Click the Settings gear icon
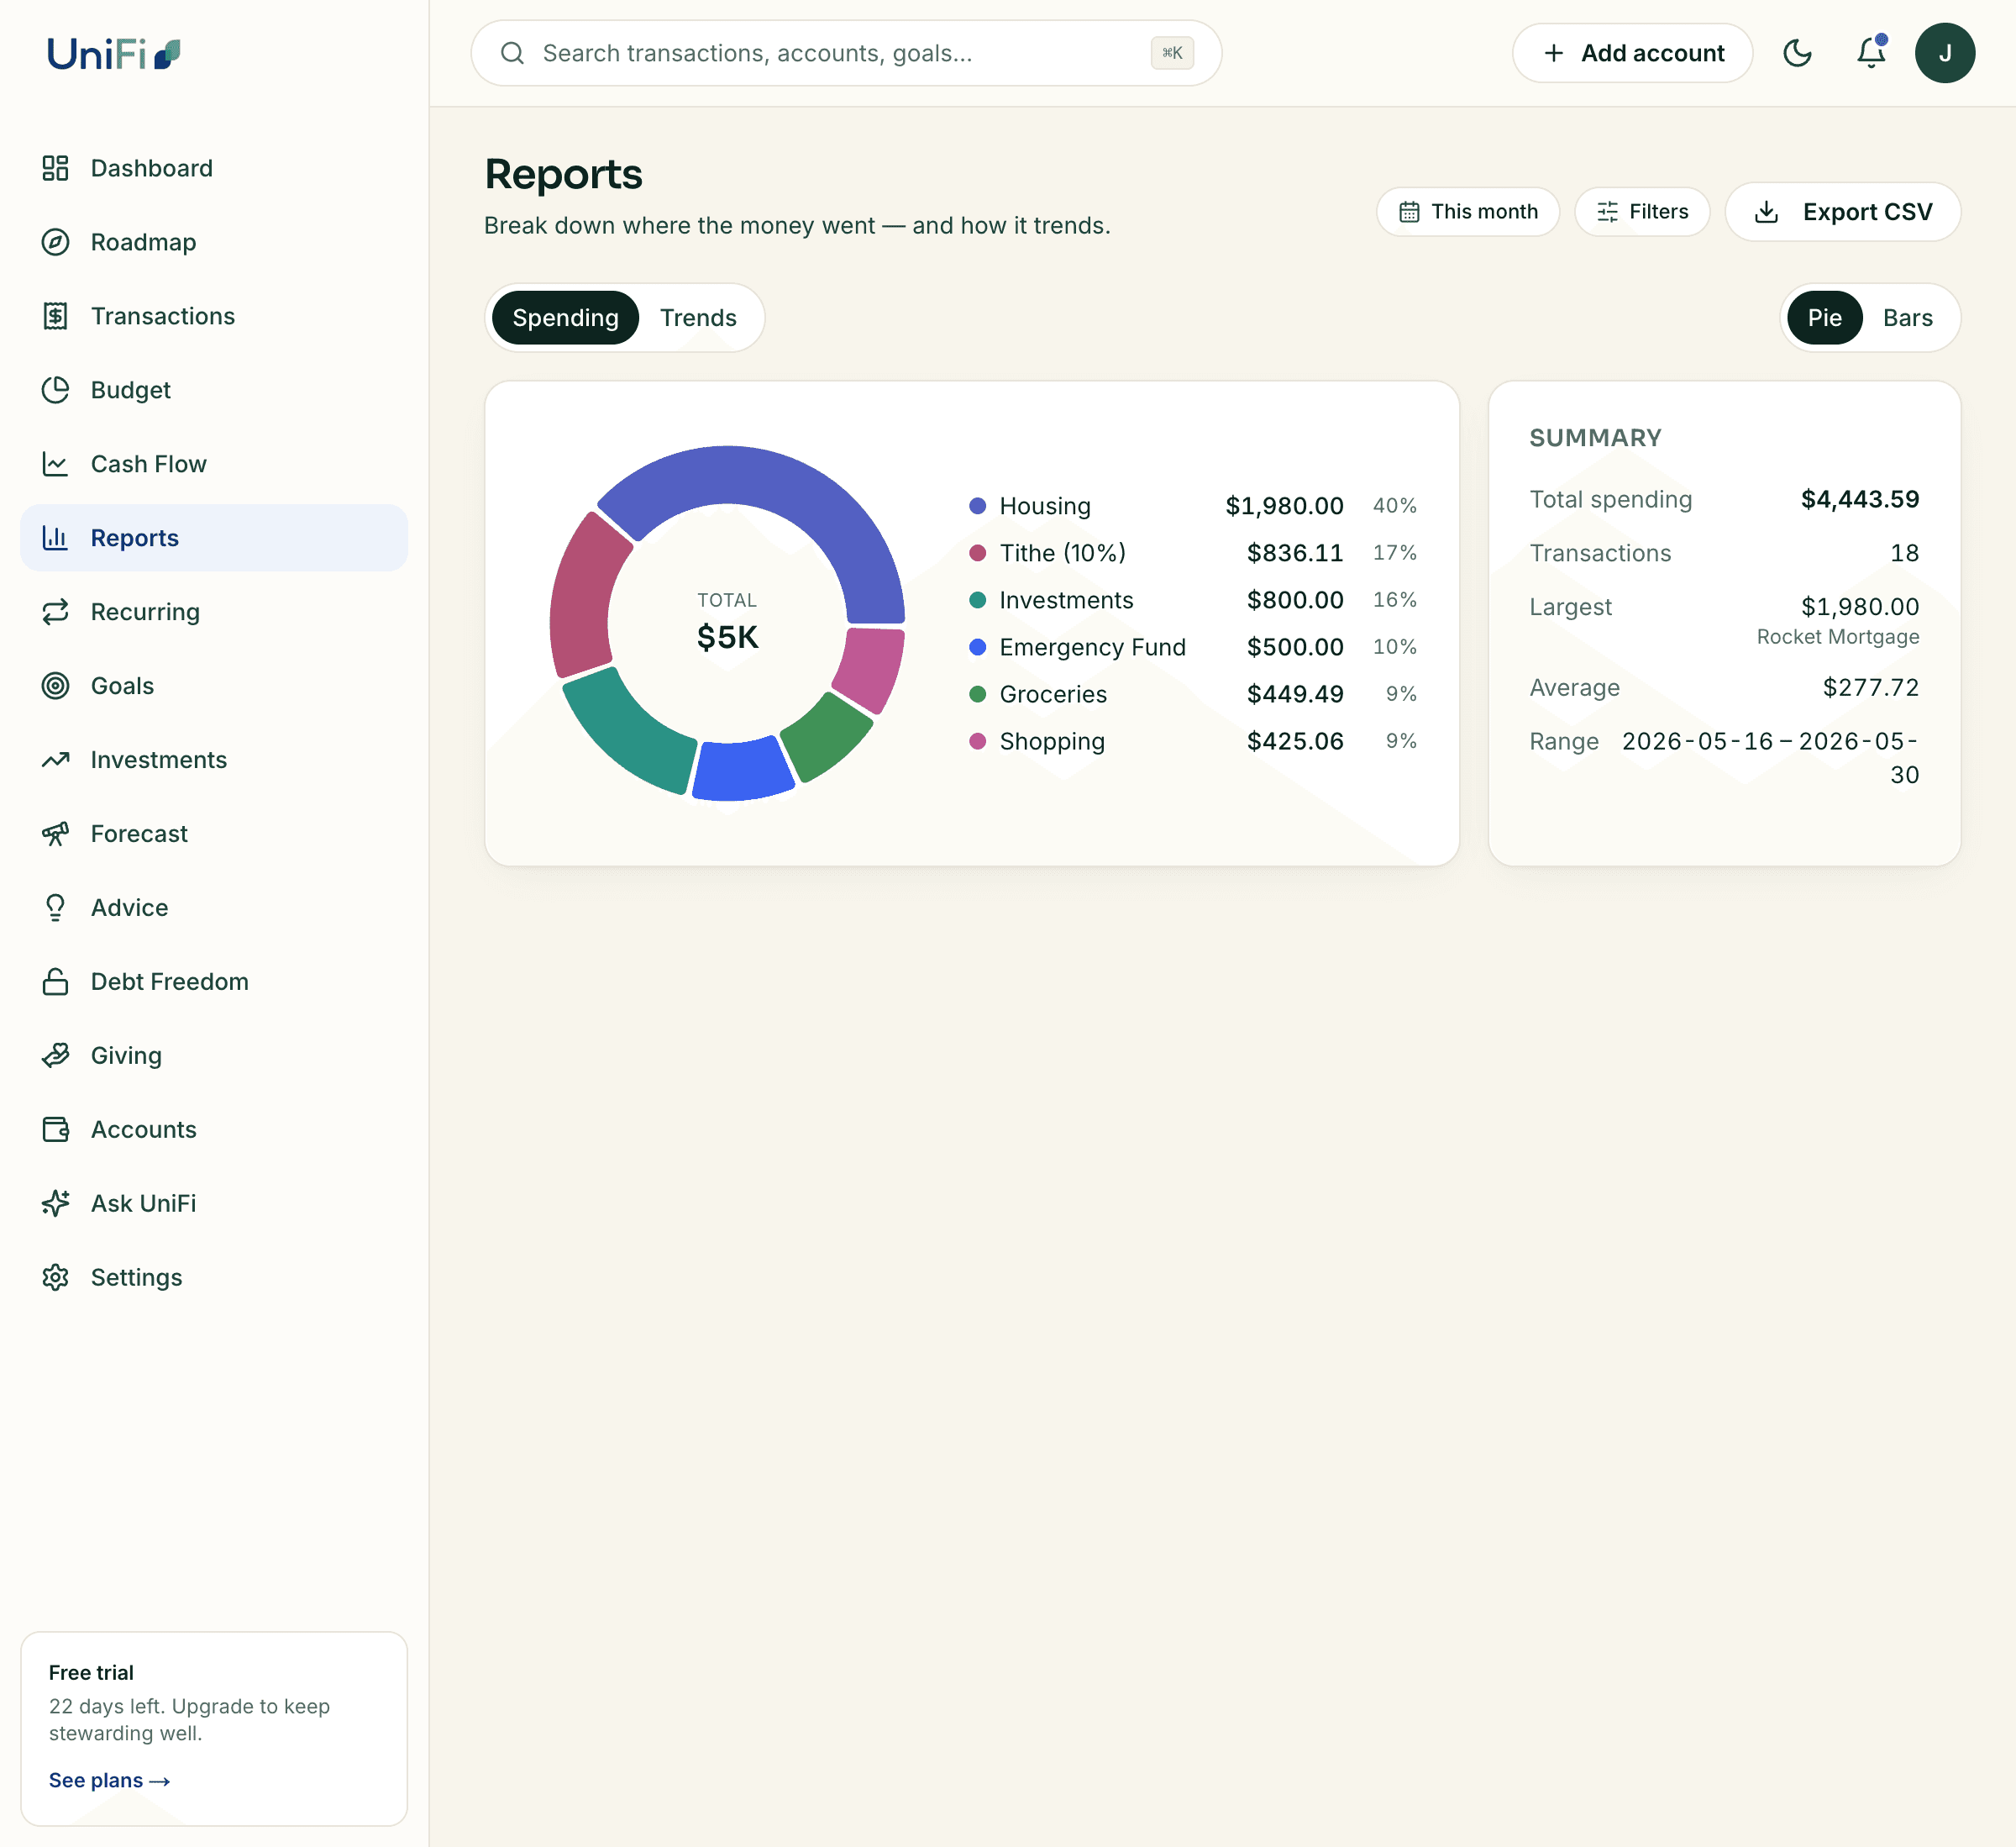 point(55,1278)
